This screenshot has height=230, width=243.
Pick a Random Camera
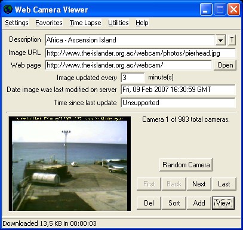[x=186, y=165]
